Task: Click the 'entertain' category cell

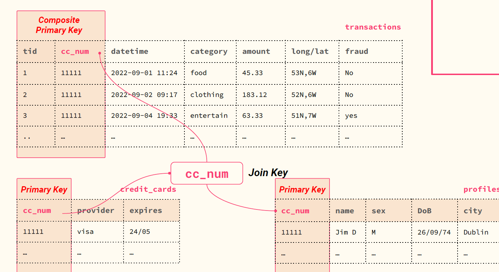Action: [x=209, y=116]
